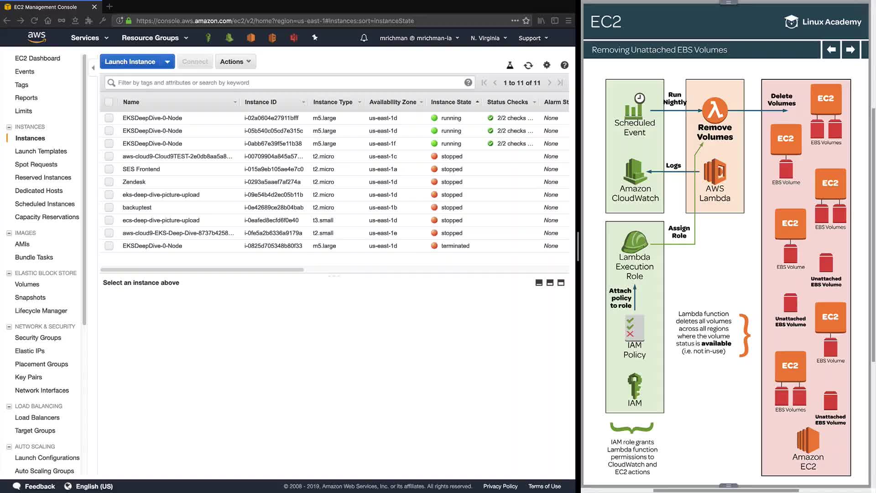Go to next slide with right arrow
Screen dimensions: 876x493
click(x=850, y=49)
